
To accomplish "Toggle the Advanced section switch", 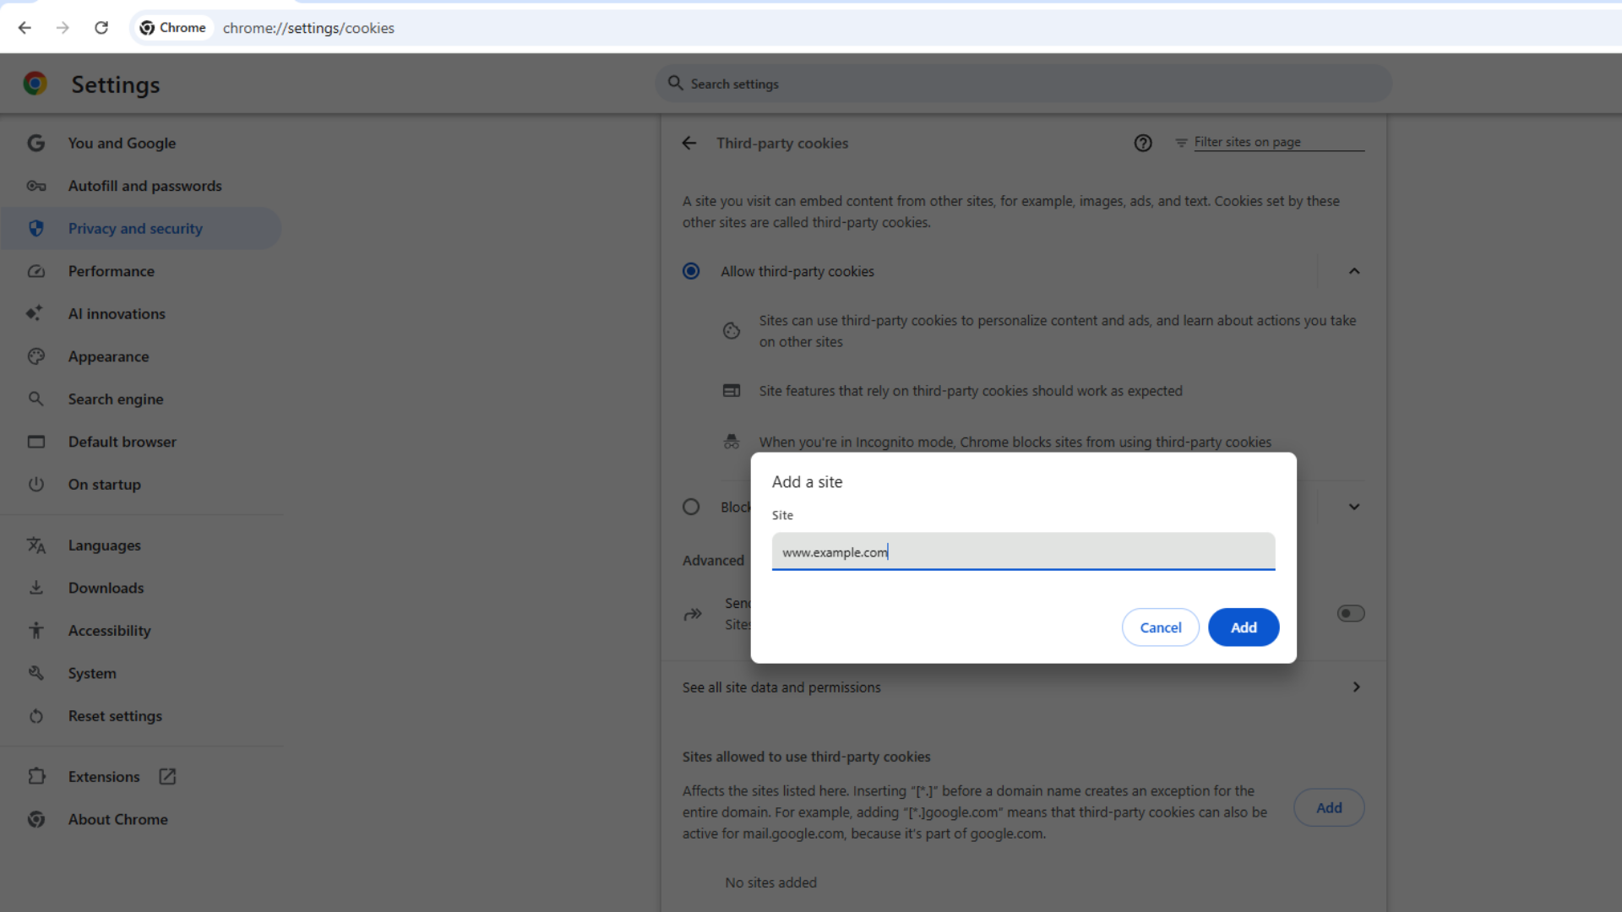I will click(1351, 614).
